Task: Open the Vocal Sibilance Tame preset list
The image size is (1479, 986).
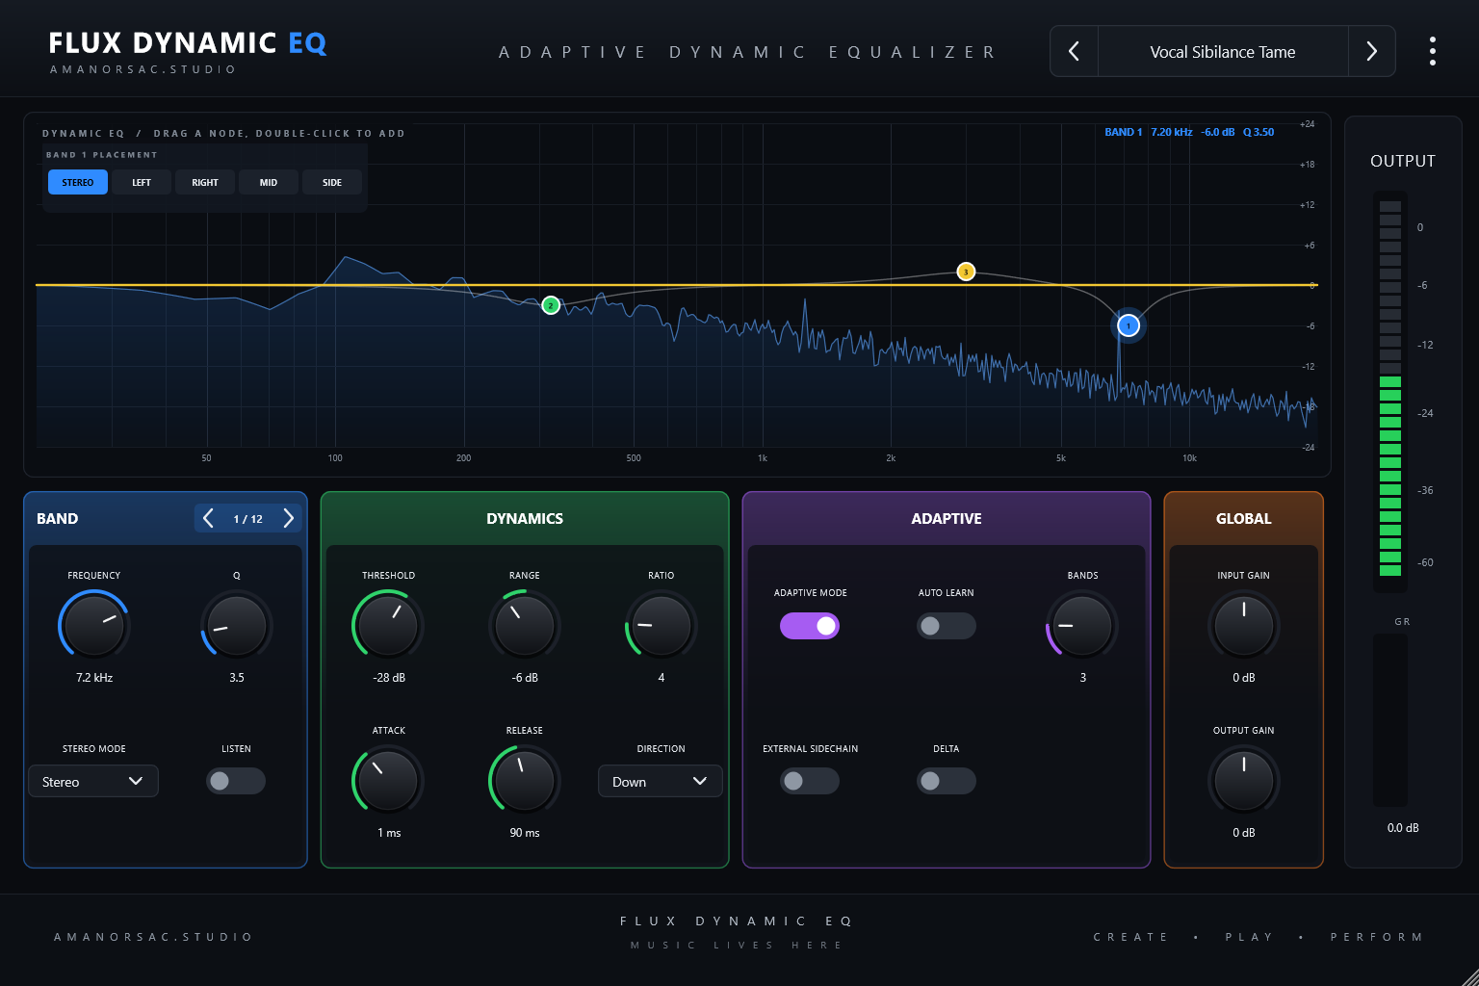Action: point(1223,51)
